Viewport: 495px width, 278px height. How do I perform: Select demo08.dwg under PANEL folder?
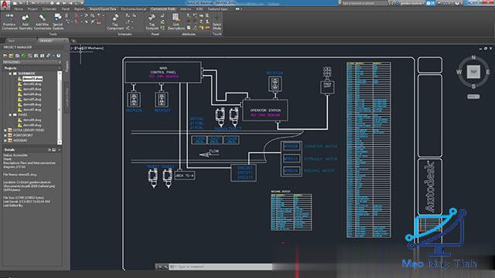click(x=32, y=120)
